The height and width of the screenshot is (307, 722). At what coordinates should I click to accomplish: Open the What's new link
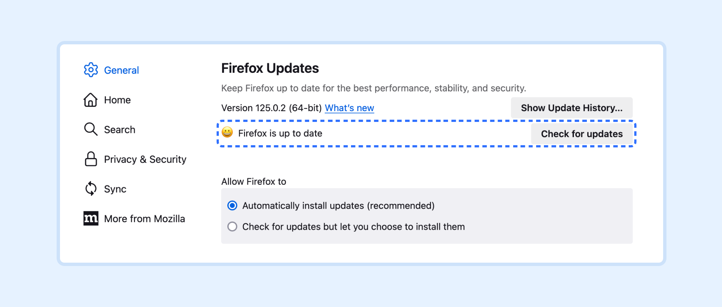click(x=350, y=108)
